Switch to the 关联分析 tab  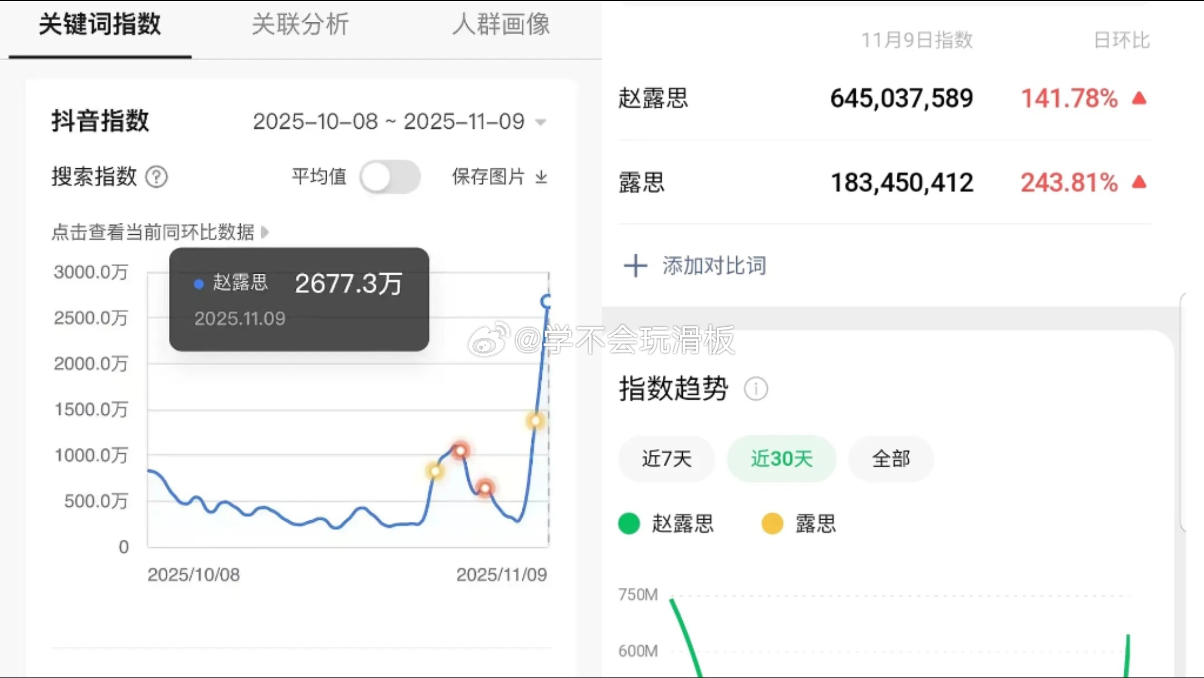click(300, 25)
